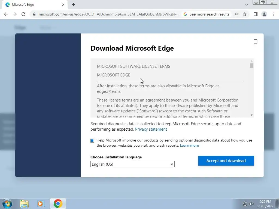Click the browser forward arrow

coord(15,14)
